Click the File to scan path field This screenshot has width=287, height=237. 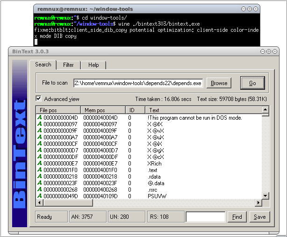click(138, 83)
